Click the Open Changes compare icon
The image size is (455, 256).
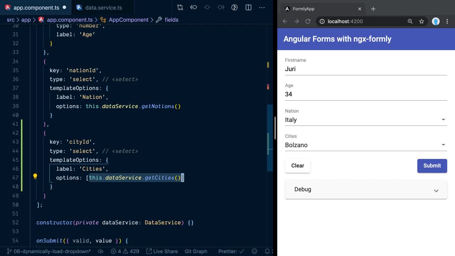point(180,7)
